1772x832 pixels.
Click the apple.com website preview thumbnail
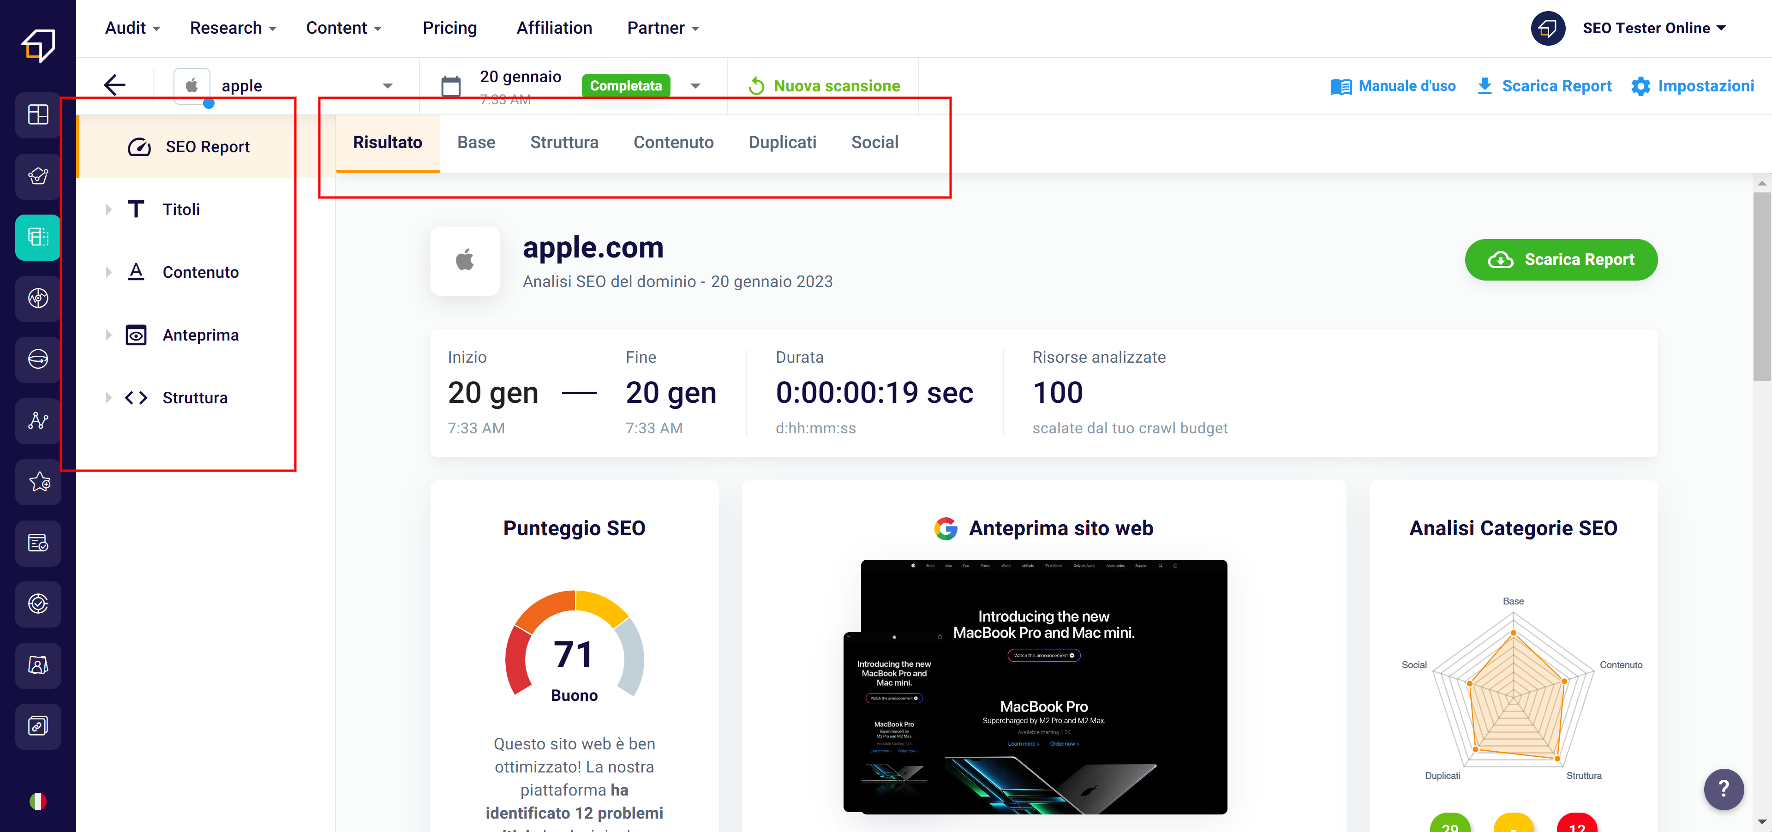click(x=1035, y=686)
